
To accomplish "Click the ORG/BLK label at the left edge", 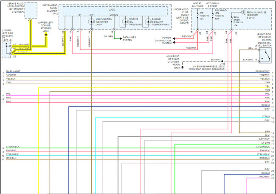I will 11,158.
